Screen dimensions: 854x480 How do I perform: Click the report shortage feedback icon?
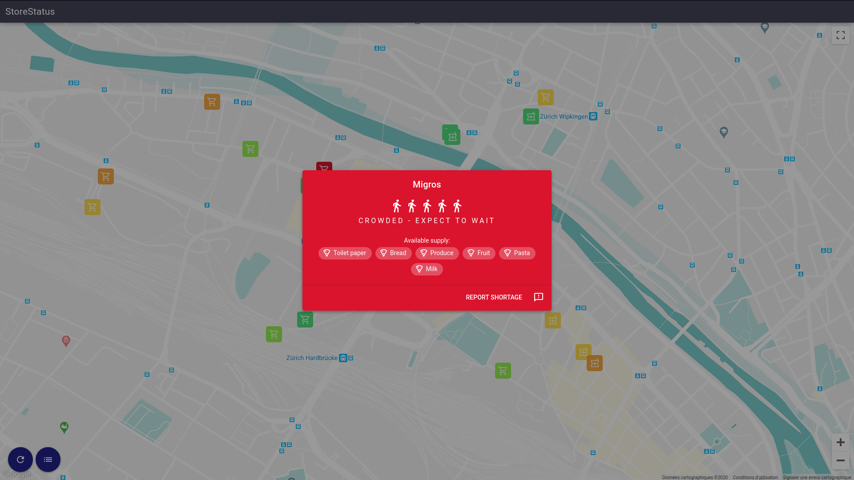(x=539, y=297)
